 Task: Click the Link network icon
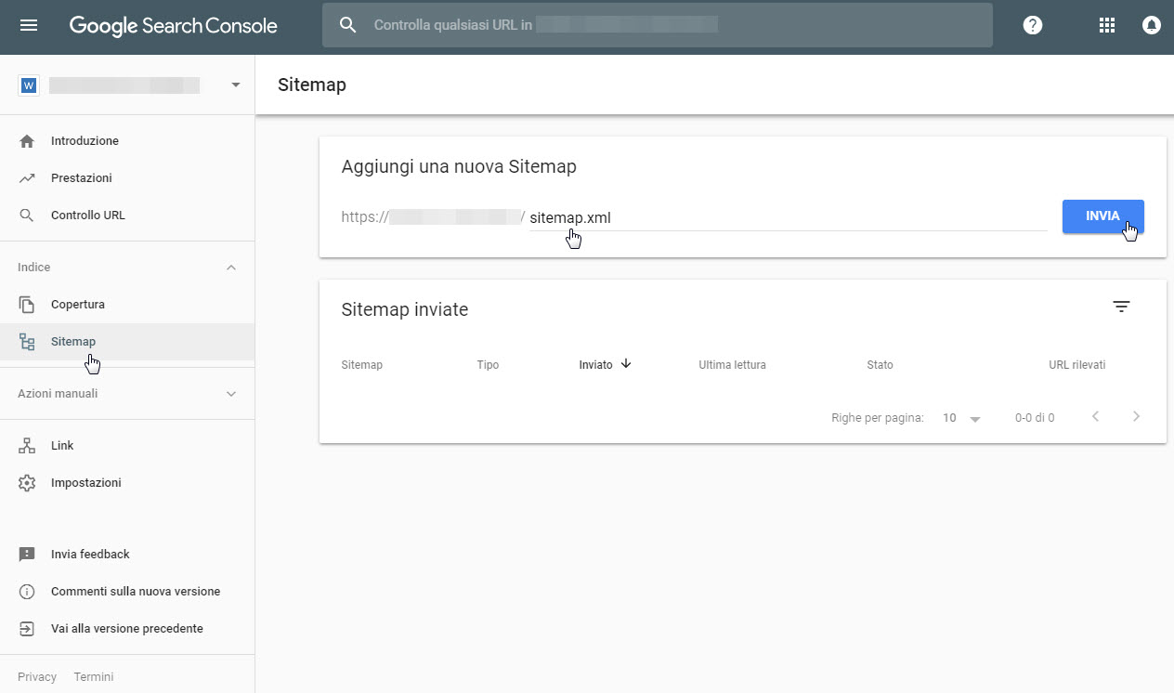(27, 446)
